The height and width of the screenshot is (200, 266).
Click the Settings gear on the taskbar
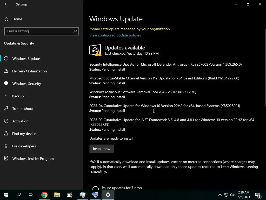[108, 195]
